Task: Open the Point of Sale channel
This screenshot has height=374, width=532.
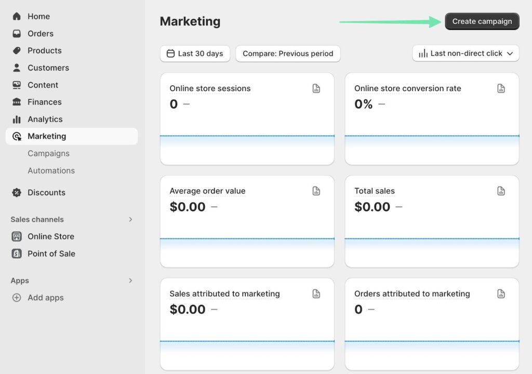Action: click(x=51, y=254)
